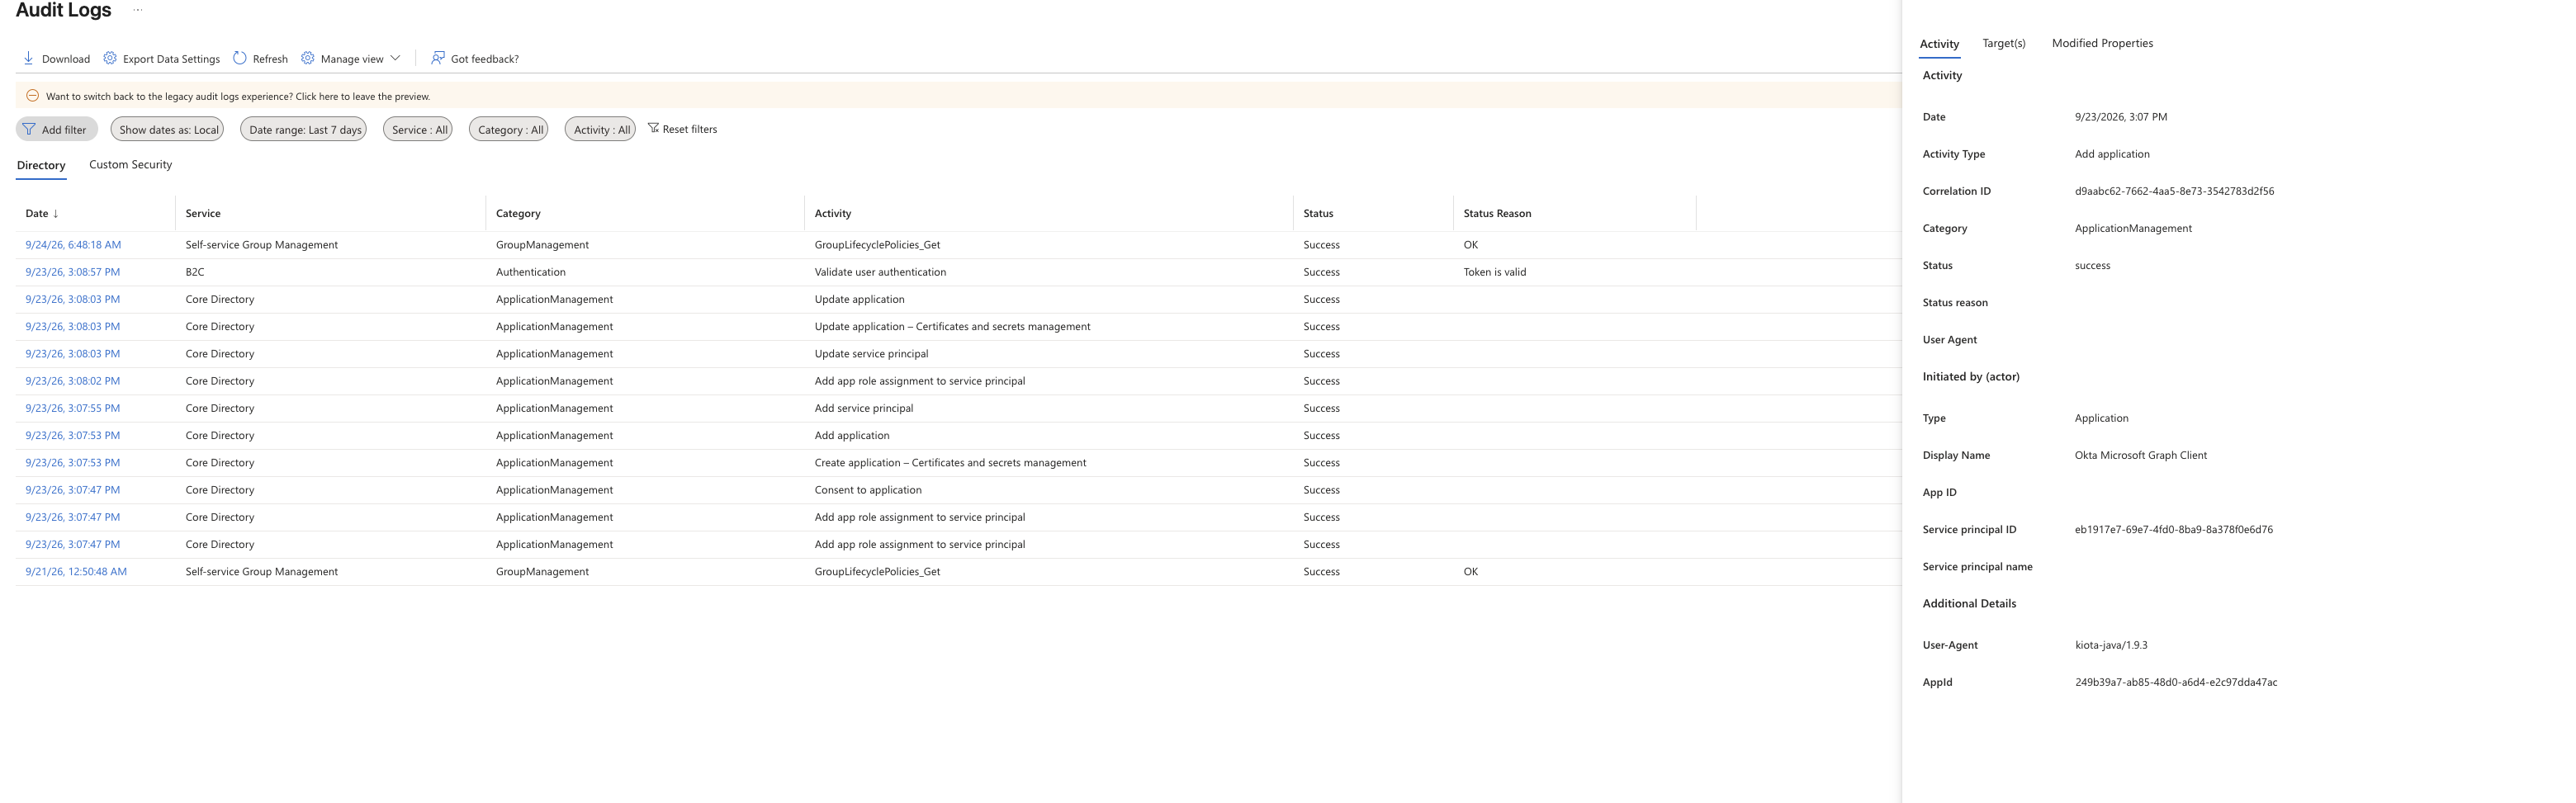
Task: Open the 9/24/26, 6:48:18 AM log entry
Action: click(x=73, y=244)
